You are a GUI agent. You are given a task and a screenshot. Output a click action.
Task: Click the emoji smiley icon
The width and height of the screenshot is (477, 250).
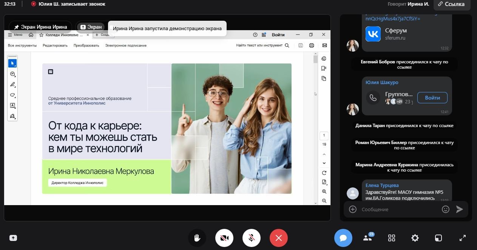446,209
